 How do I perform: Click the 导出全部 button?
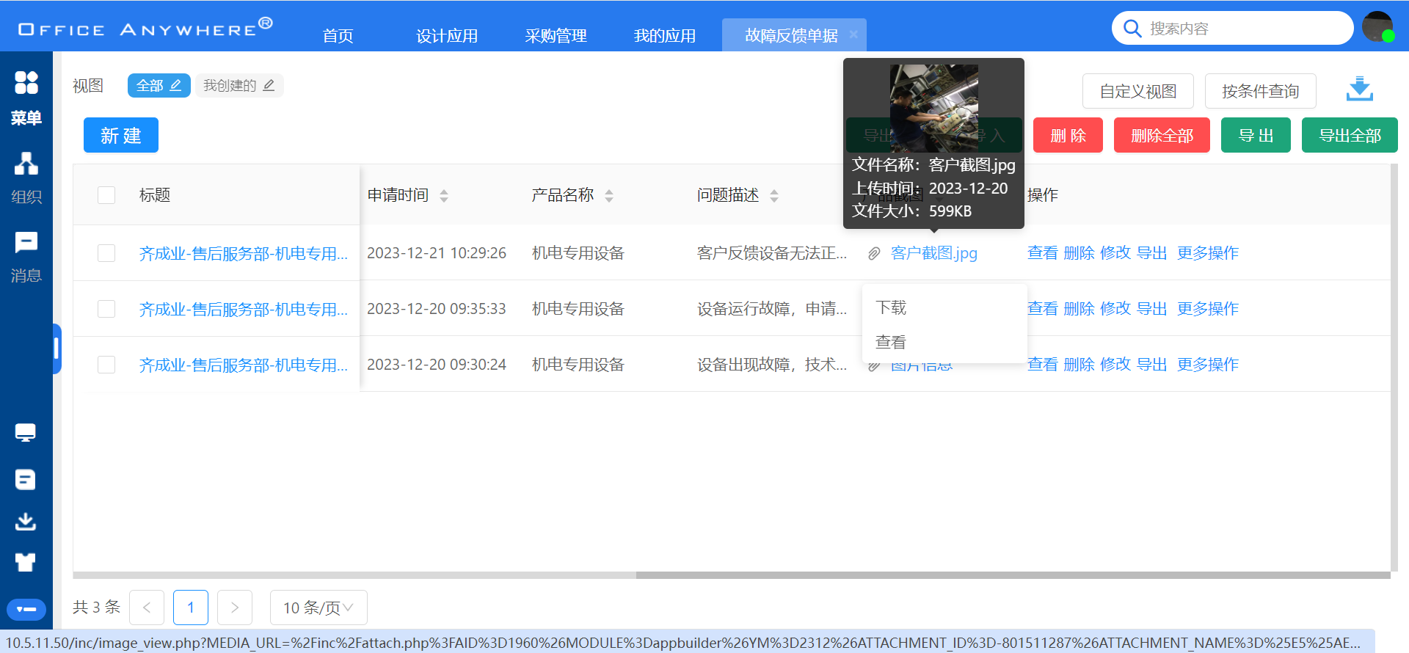pos(1350,135)
